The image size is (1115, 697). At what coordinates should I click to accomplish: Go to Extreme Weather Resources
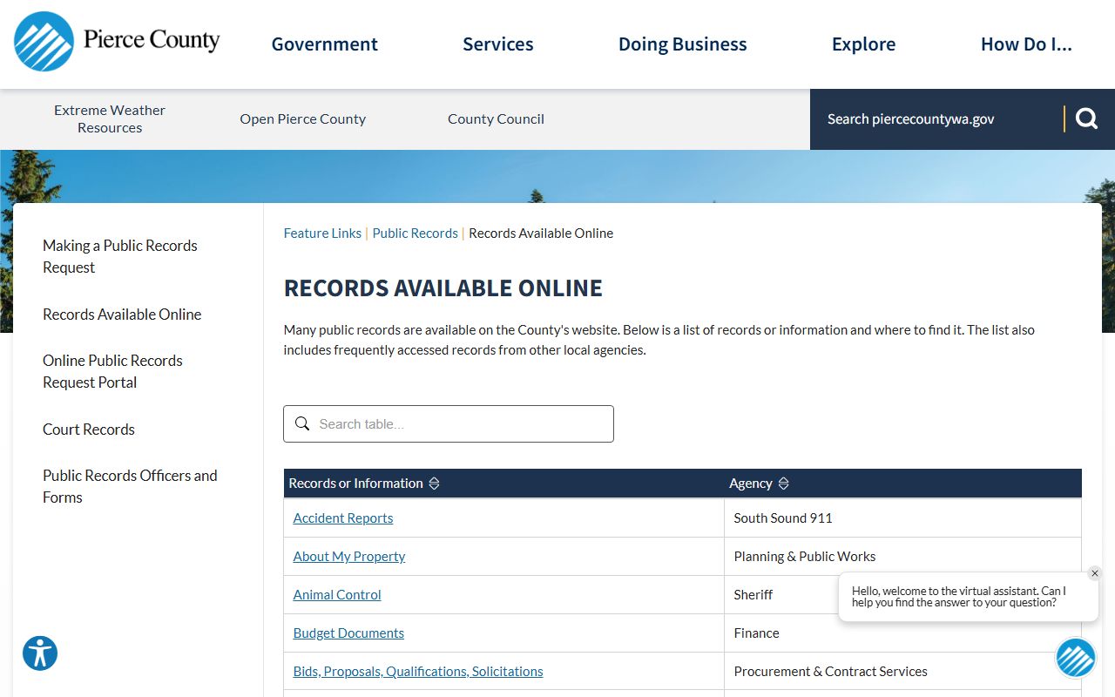pyautogui.click(x=110, y=118)
